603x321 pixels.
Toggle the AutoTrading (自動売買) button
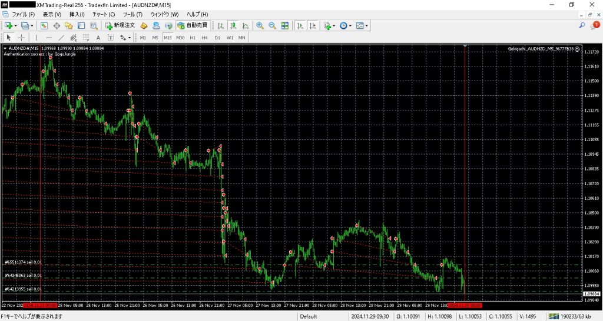(192, 25)
